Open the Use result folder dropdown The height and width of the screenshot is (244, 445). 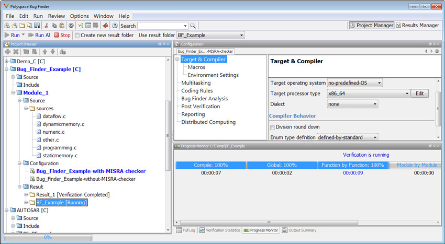click(x=242, y=36)
